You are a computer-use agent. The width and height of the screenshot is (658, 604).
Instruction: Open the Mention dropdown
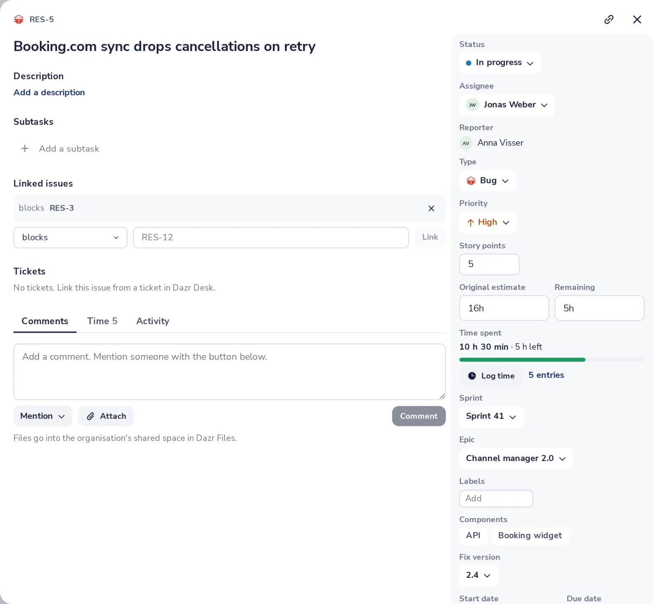point(43,416)
